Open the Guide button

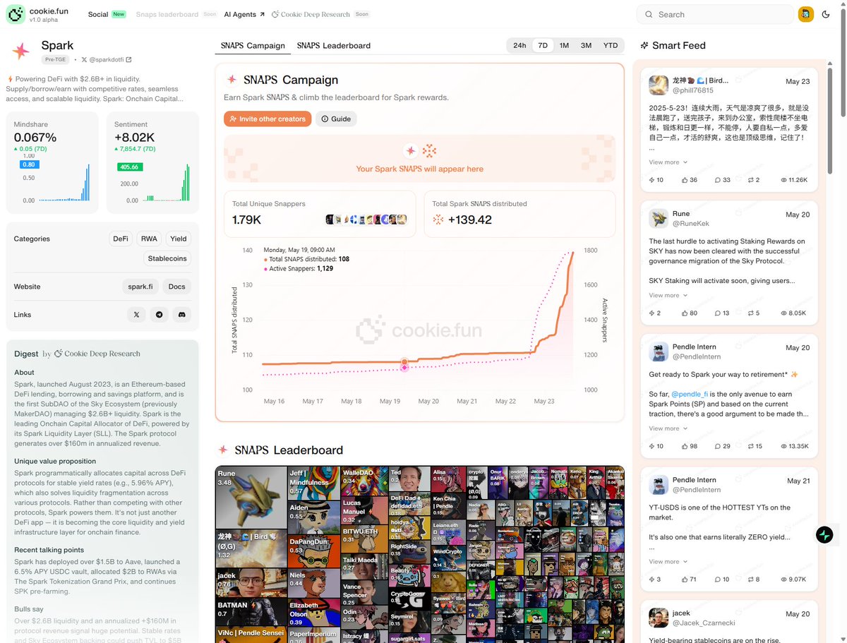(336, 119)
